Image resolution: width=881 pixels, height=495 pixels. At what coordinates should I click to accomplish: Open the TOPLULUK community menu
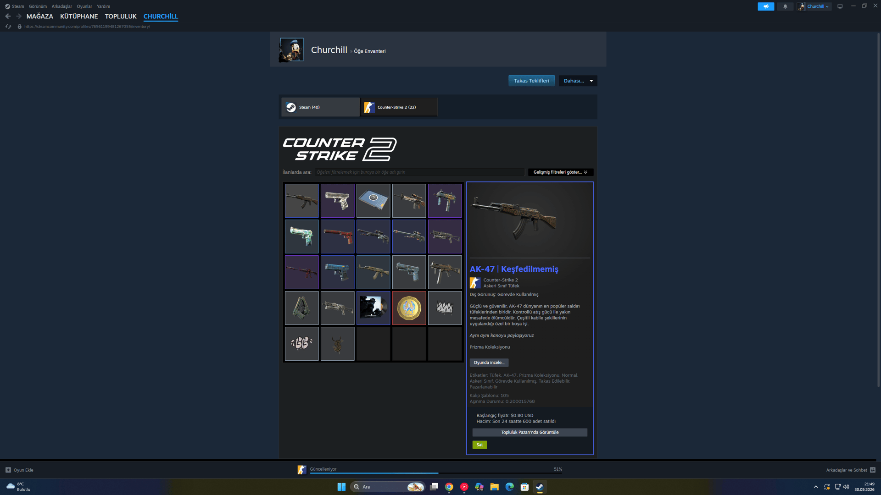(121, 16)
